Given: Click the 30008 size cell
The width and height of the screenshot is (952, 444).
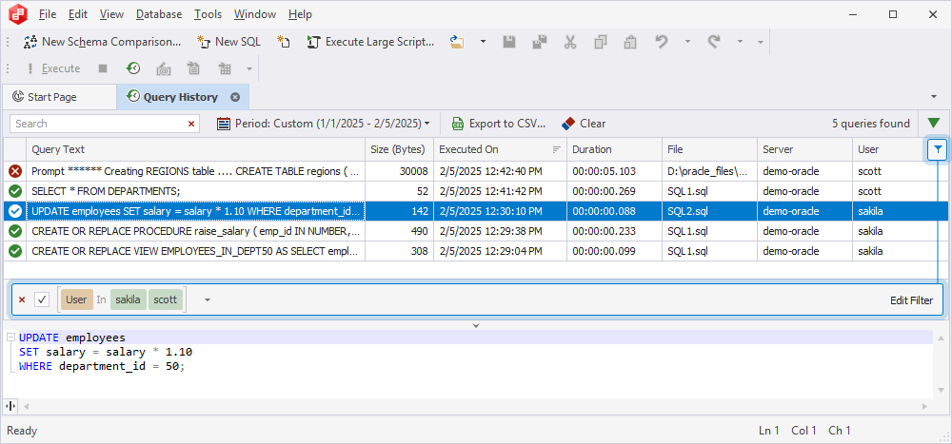Looking at the screenshot, I should (399, 172).
